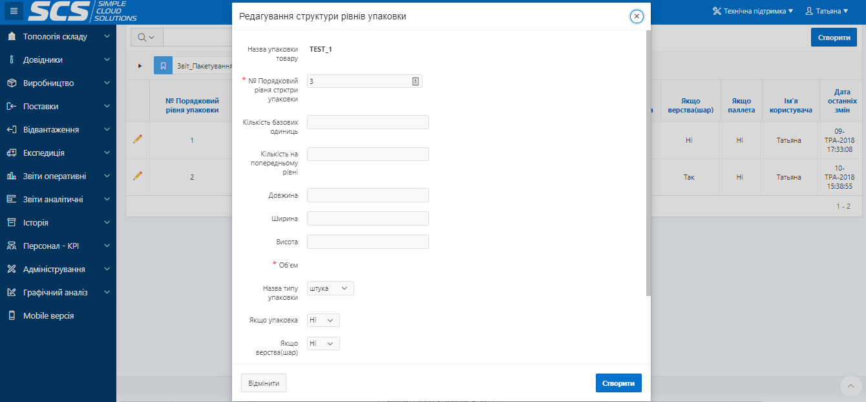Click the bookmark icon of Звіт_Пакетування
Image resolution: width=866 pixels, height=402 pixels.
click(164, 66)
